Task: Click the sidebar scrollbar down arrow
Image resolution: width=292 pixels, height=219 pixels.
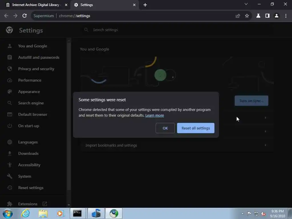Action: [69, 205]
